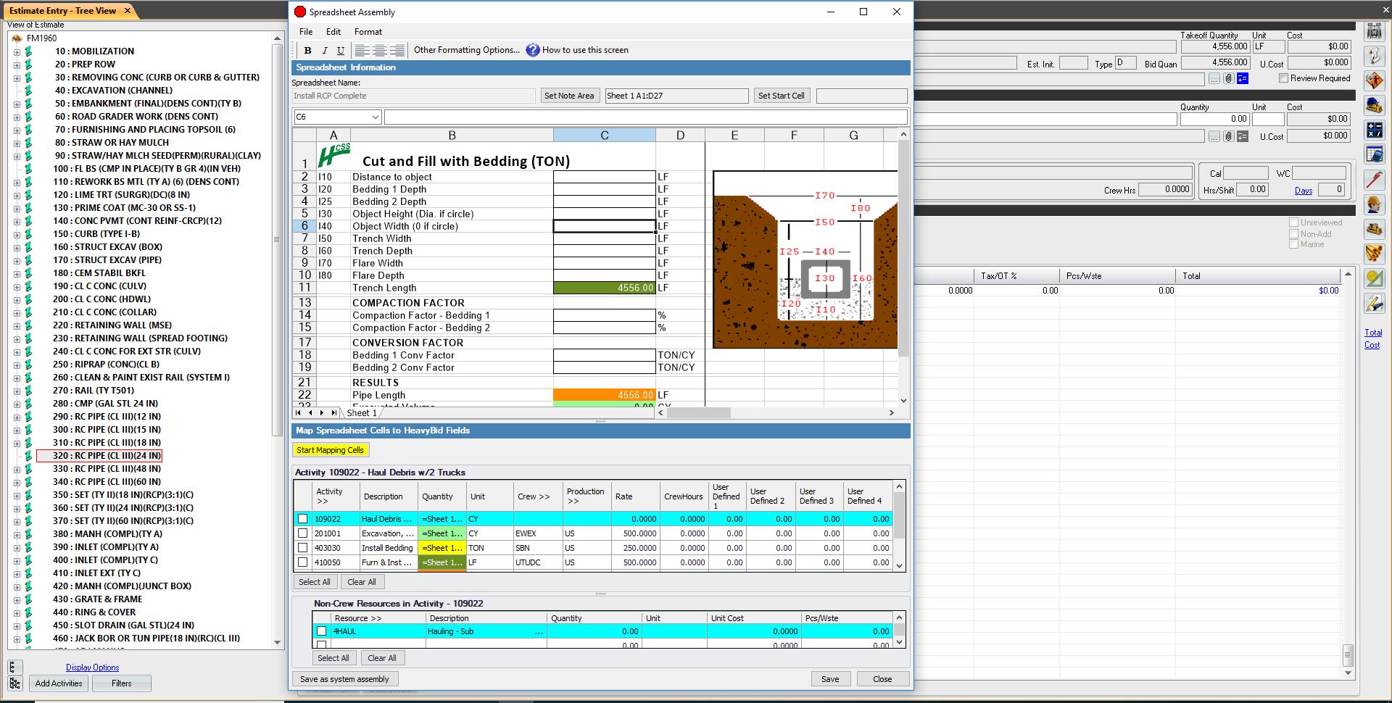This screenshot has height=703, width=1392.
Task: Click the Add Activities button
Action: pyautogui.click(x=59, y=683)
